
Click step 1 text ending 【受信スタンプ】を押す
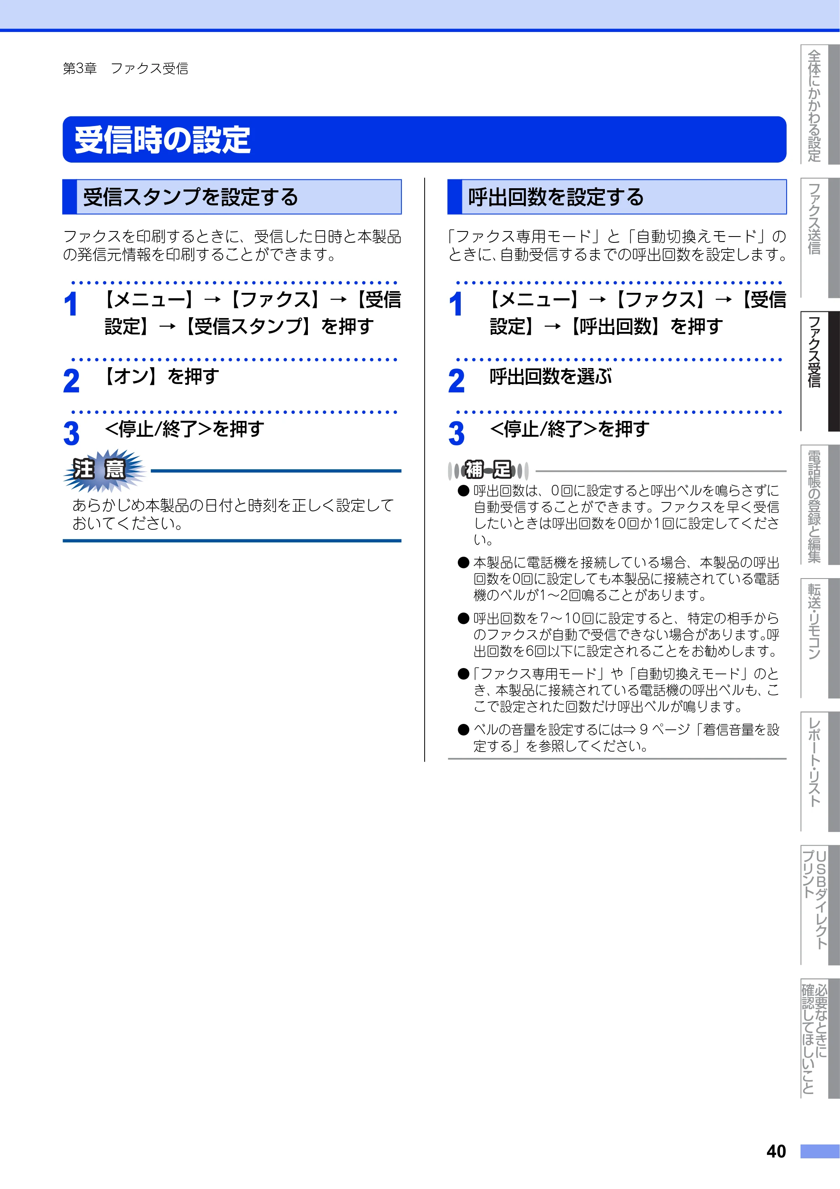tap(252, 313)
